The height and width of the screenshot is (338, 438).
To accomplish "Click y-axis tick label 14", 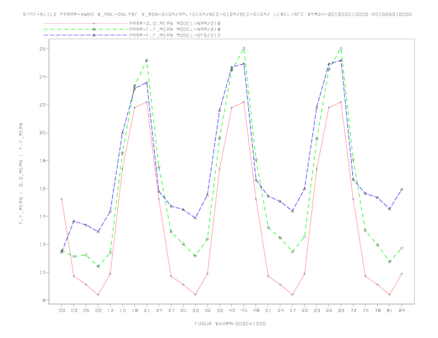I will click(x=43, y=216).
